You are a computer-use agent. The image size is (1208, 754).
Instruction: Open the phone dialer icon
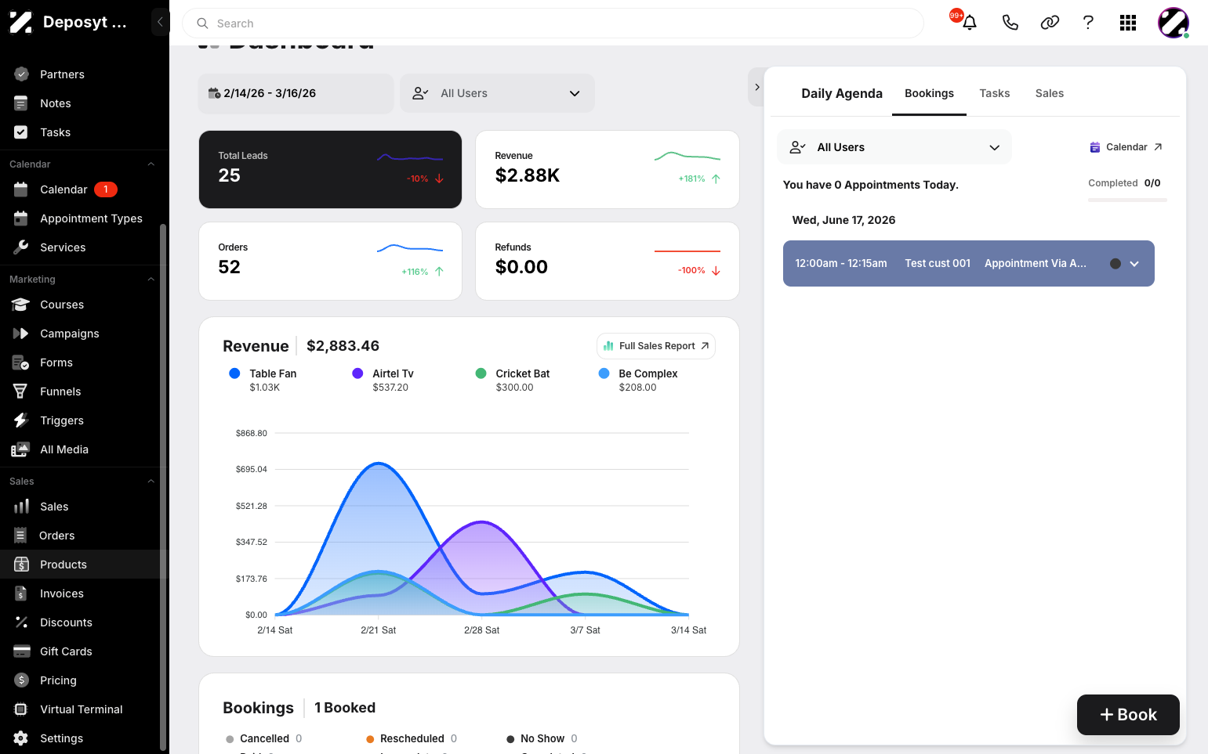point(1010,23)
